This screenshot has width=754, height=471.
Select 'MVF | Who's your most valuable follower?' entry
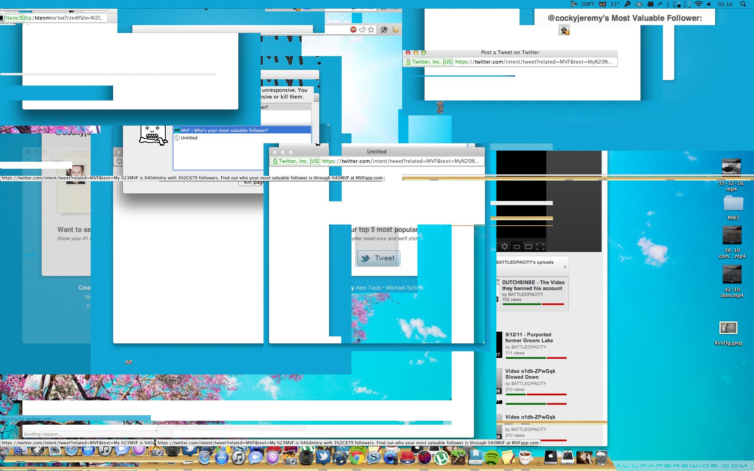click(x=224, y=130)
